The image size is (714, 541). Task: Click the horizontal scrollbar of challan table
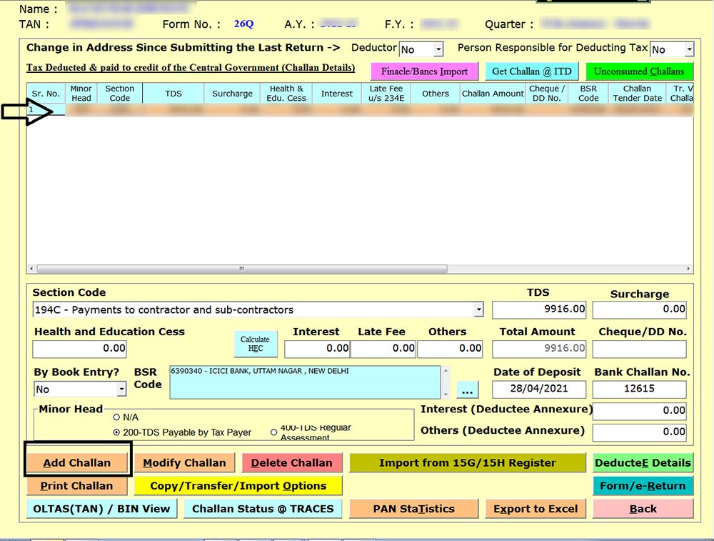241,269
